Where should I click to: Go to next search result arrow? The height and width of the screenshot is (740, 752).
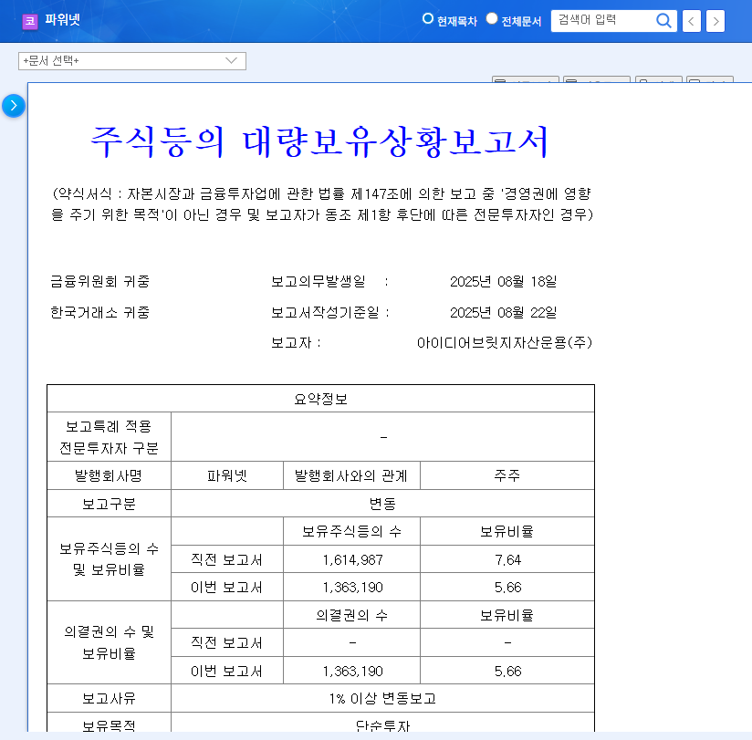[715, 21]
